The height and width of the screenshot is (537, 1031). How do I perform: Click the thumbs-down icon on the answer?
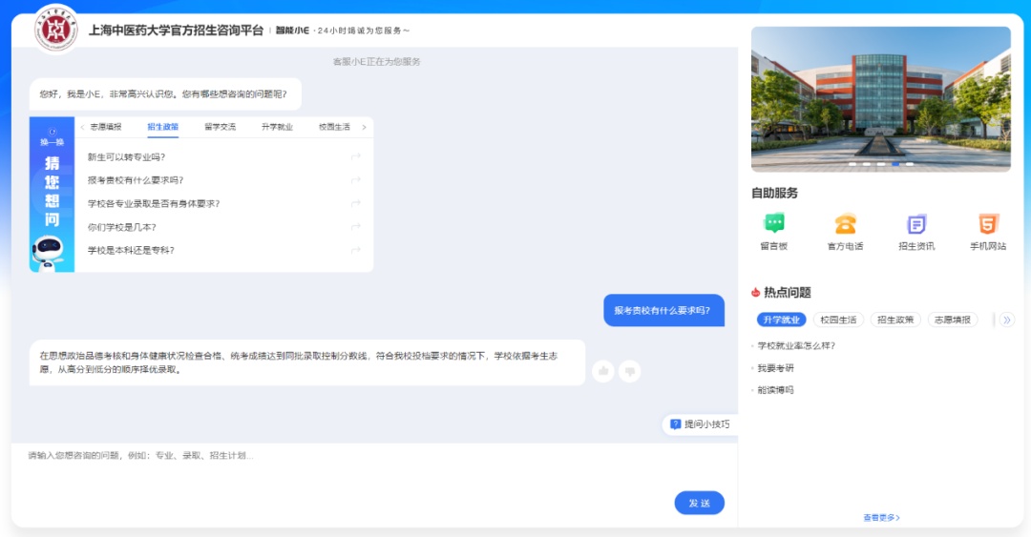(629, 371)
